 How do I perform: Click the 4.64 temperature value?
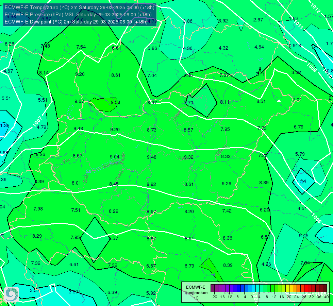(259, 47)
